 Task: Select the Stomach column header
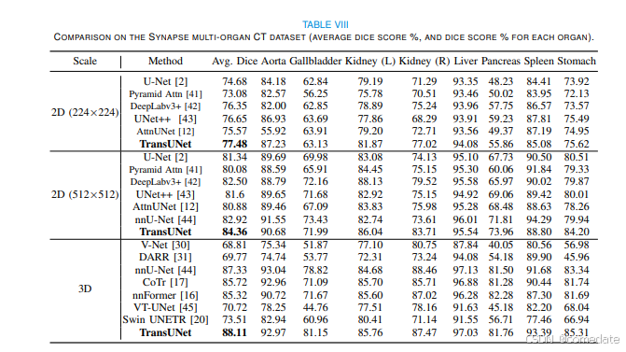577,61
